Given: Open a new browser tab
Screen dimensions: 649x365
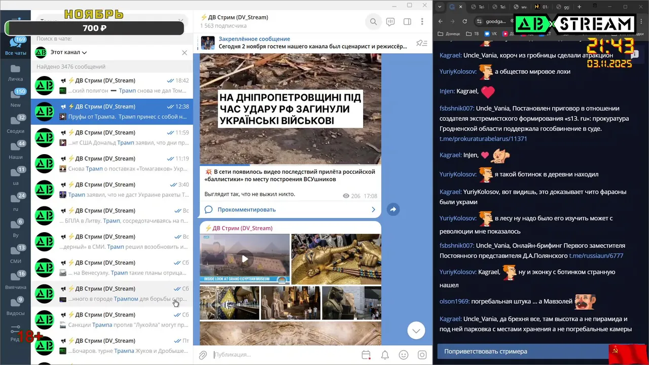Looking at the screenshot, I should 579,7.
